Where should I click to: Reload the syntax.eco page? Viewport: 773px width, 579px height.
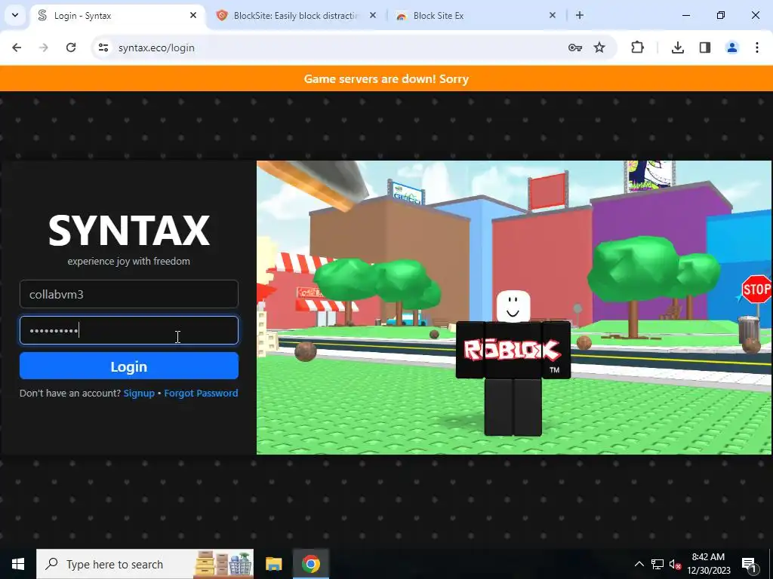(x=71, y=47)
